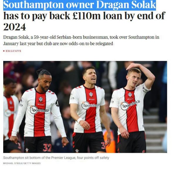The width and height of the screenshot is (176, 169).
Task: Click the Southampton crest on middle player's shirt
Action: click(x=91, y=94)
